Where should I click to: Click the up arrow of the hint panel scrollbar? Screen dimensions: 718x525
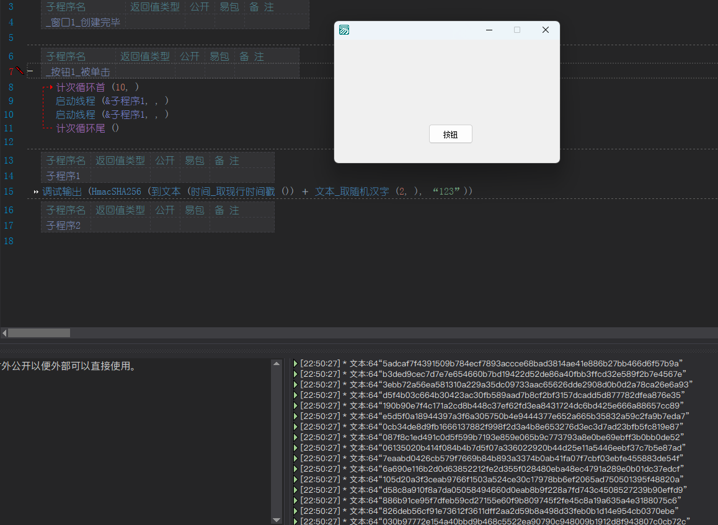tap(277, 364)
